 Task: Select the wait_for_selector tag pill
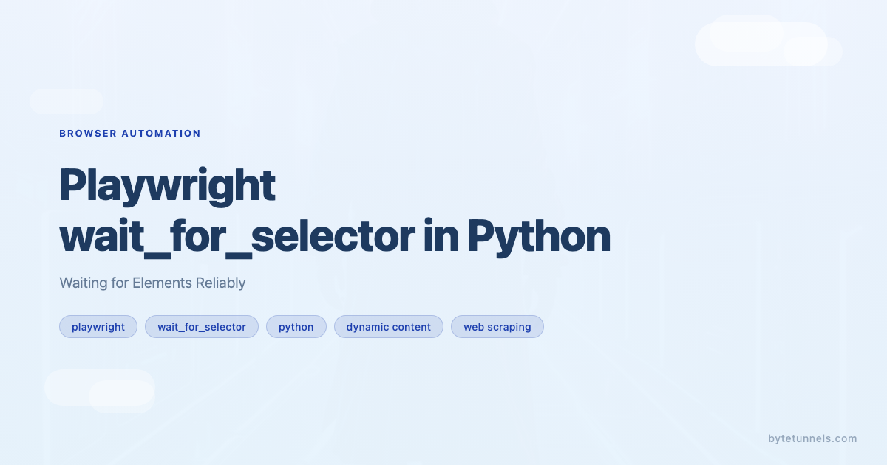(202, 327)
